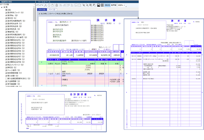Viewport: 204px width, 140px height.
Task: Click the table grid icon
Action: click(102, 5)
